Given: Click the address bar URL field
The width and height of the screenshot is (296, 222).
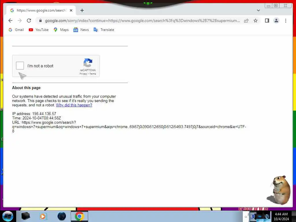Looking at the screenshot, I should click(143, 21).
